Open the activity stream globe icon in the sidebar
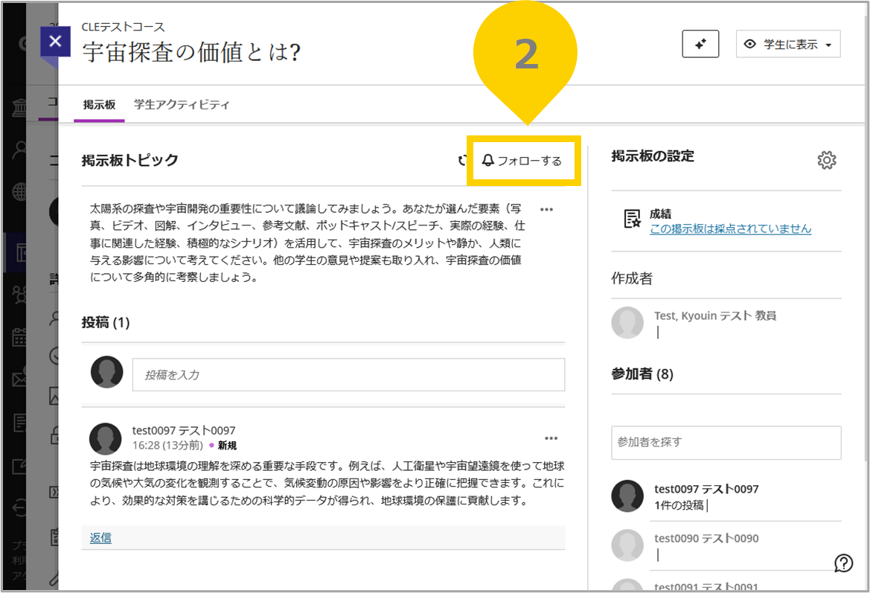 (x=19, y=193)
